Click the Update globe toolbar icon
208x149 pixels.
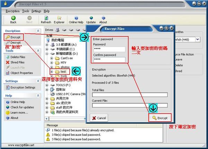(x=91, y=20)
